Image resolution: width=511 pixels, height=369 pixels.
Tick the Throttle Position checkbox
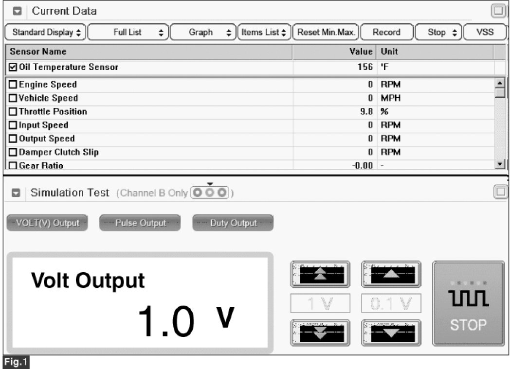tap(13, 112)
